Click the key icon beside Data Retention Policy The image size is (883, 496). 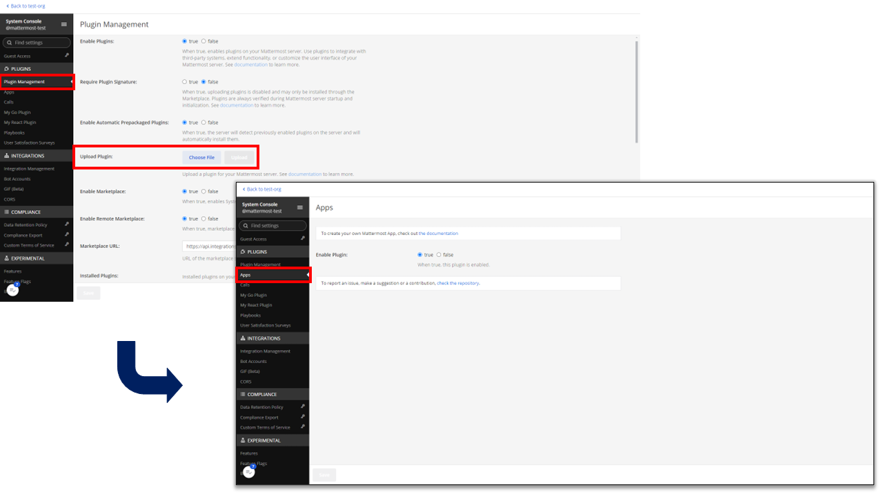click(67, 224)
